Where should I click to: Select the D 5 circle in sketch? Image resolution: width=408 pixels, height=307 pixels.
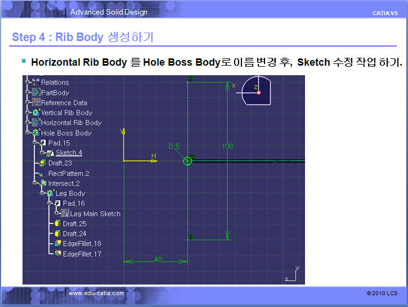[188, 161]
